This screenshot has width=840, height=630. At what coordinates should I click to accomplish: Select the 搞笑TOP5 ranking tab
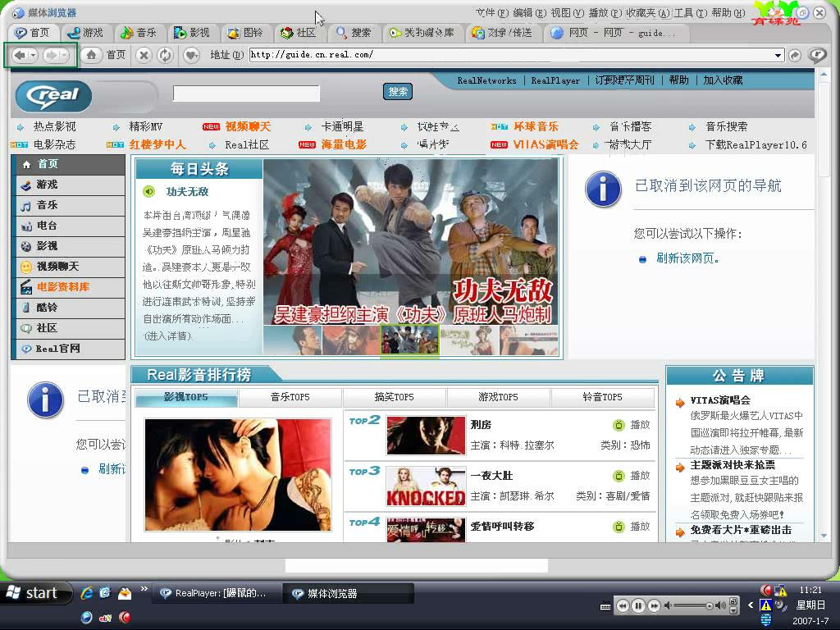tap(394, 397)
